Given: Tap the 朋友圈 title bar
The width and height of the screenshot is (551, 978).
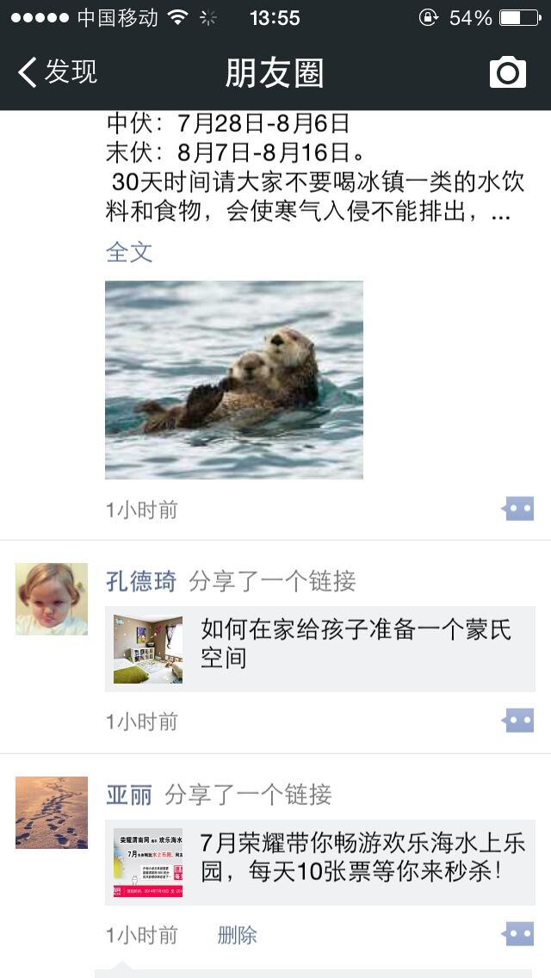Looking at the screenshot, I should [275, 73].
